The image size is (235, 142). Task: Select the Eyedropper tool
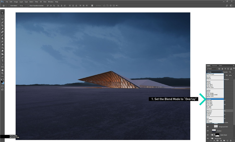2,29
